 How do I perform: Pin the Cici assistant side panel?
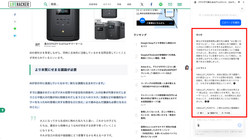[x=239, y=2]
